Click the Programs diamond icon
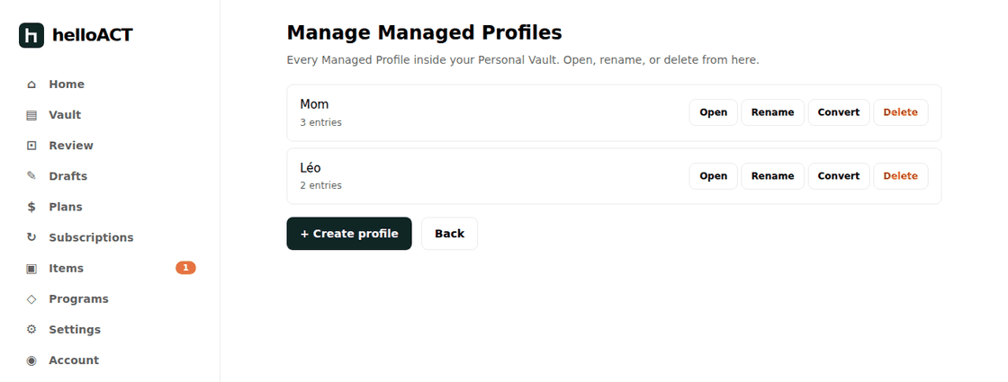Viewport: 1008px width, 382px height. click(31, 299)
